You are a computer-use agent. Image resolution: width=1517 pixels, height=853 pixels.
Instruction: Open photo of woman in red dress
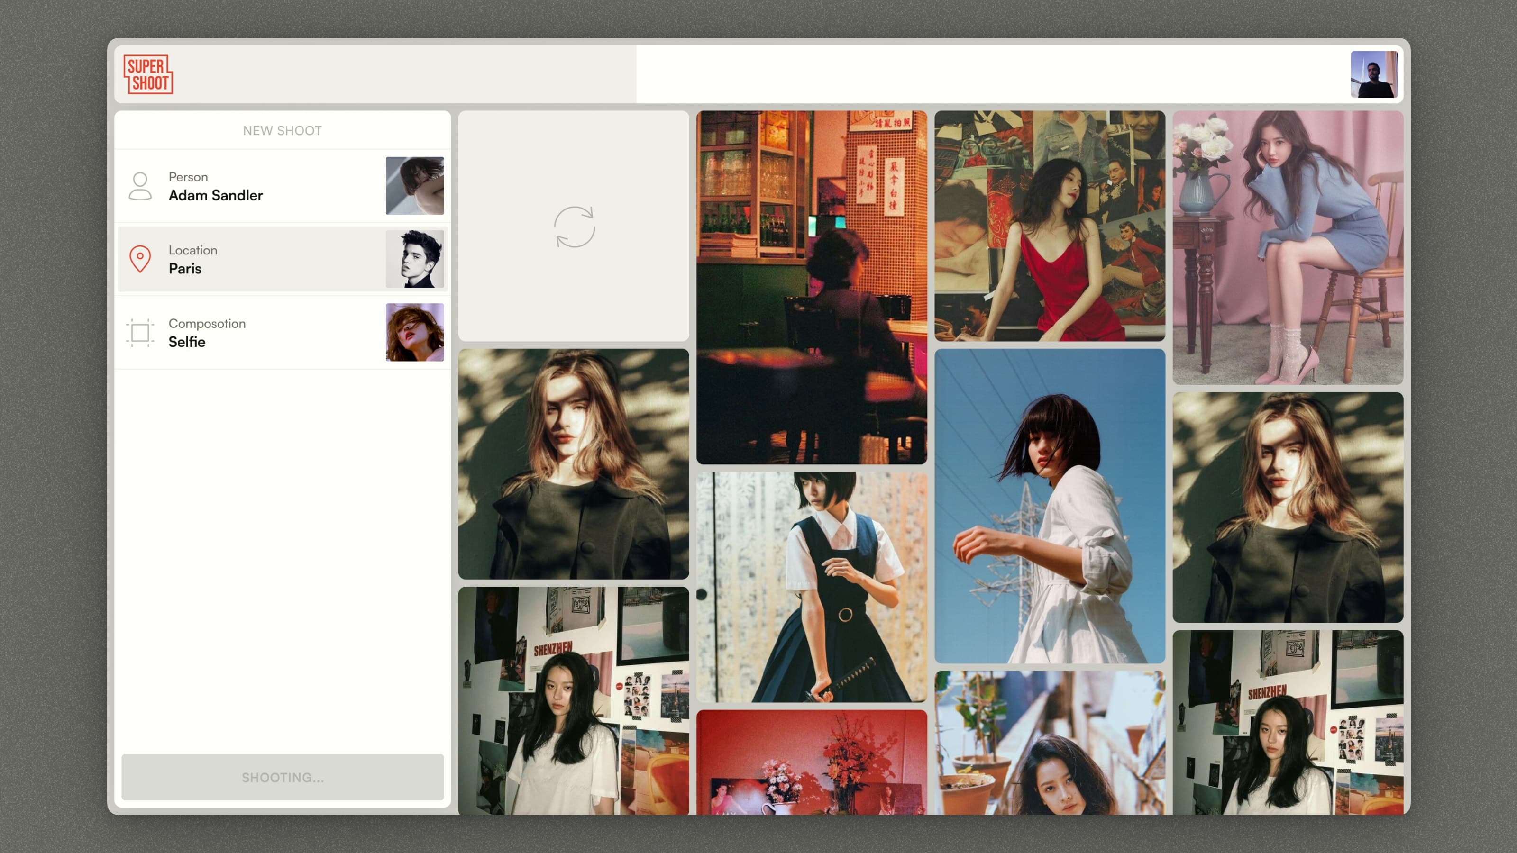click(x=1050, y=226)
